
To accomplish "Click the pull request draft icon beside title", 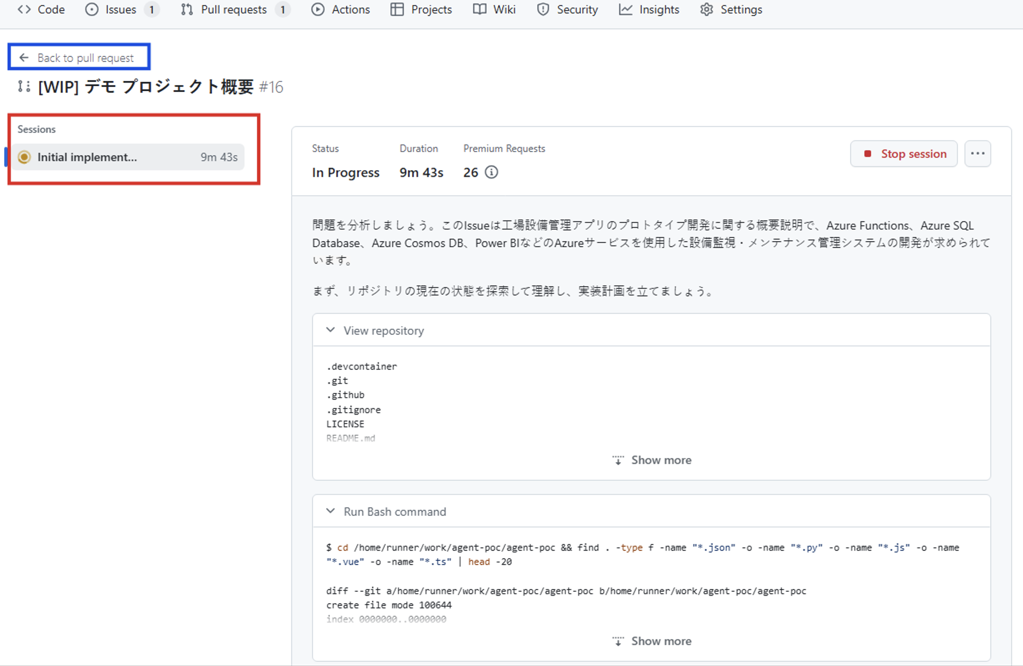I will (x=24, y=86).
